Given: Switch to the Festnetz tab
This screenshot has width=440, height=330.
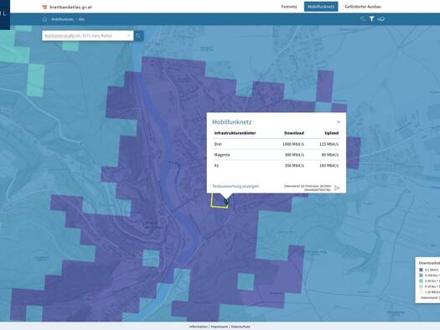Looking at the screenshot, I should point(289,7).
